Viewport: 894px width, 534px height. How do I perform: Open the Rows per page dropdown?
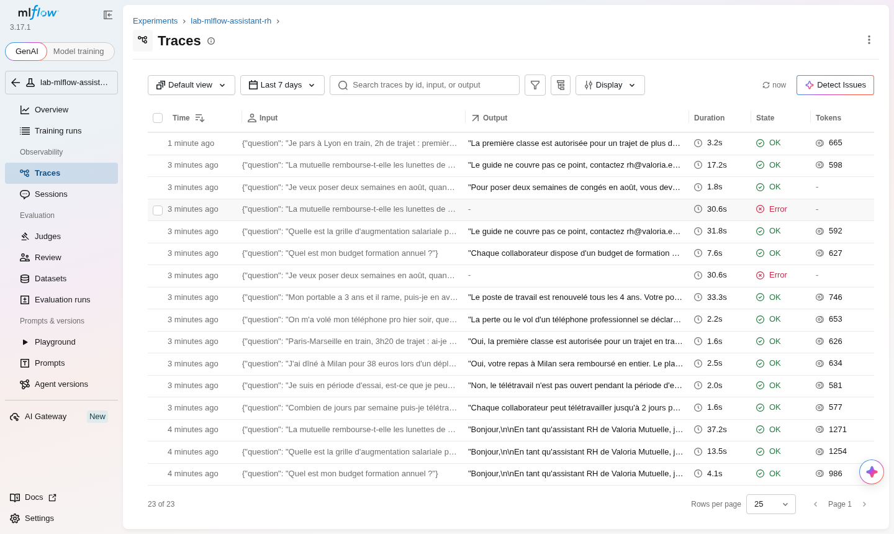pos(771,504)
